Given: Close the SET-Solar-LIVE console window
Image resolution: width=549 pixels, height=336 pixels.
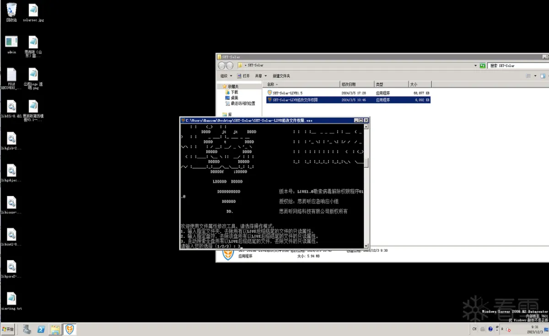Looking at the screenshot, I should 366,120.
